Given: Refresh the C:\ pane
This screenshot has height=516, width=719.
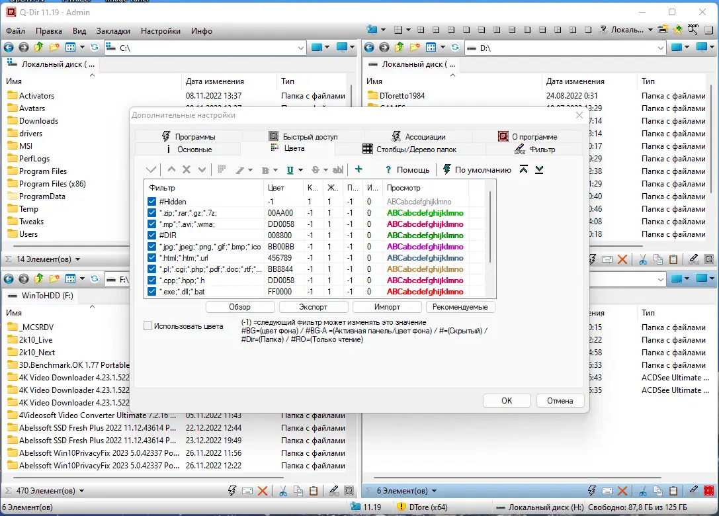Looking at the screenshot, I should tap(95, 47).
